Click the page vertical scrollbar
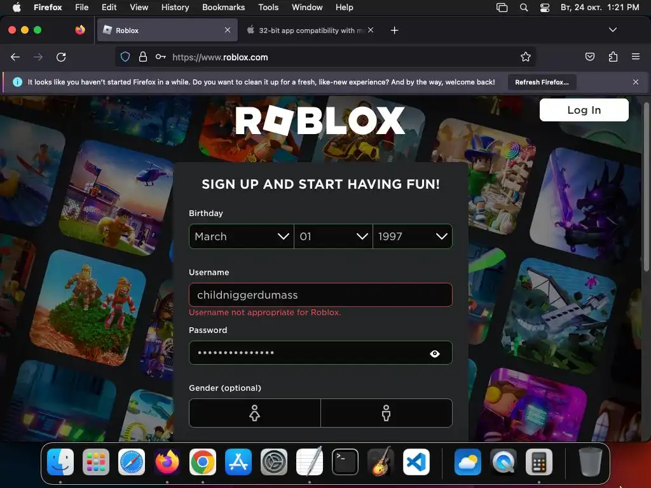Screen dimensions: 651x488 [x=646, y=187]
